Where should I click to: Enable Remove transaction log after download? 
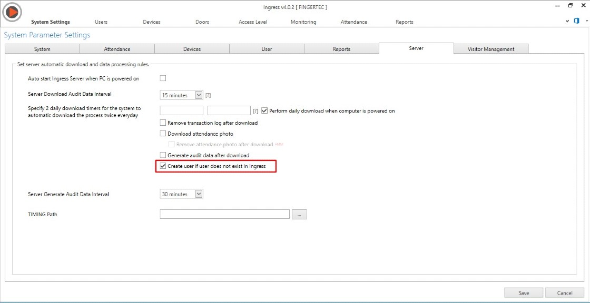163,123
